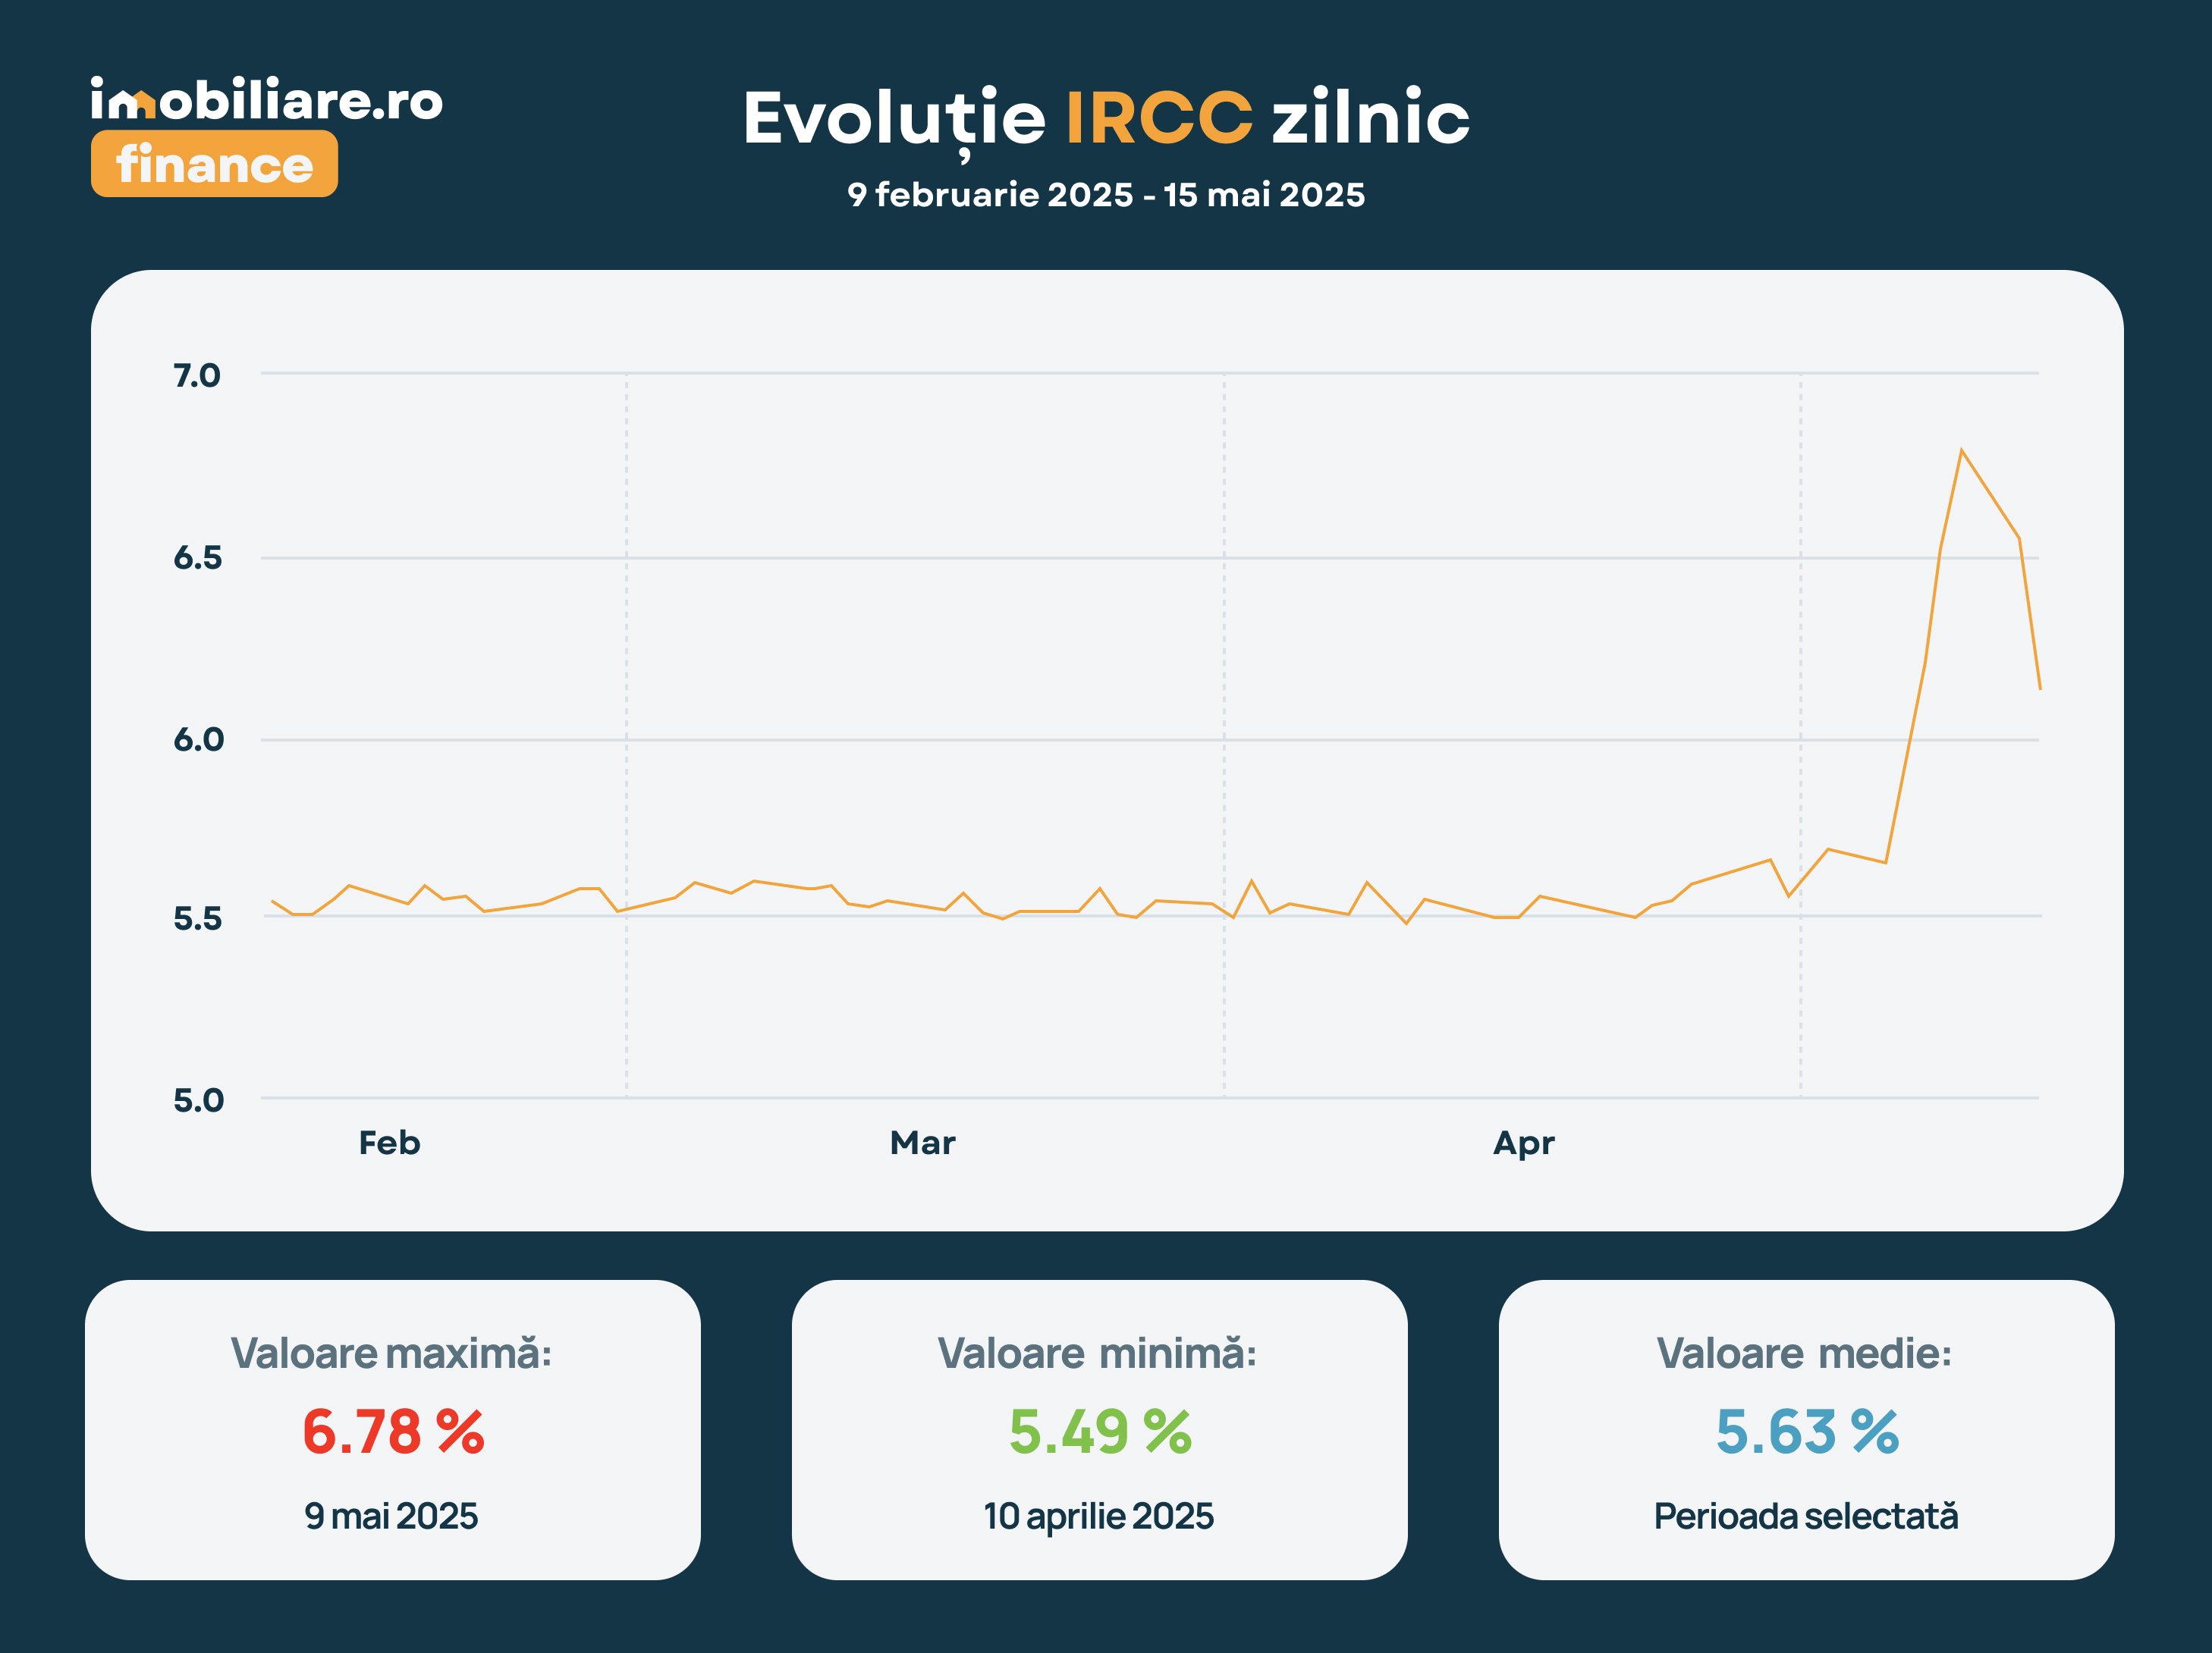Click the 6.0 y-axis label
2212x1653 pixels.
tap(198, 739)
